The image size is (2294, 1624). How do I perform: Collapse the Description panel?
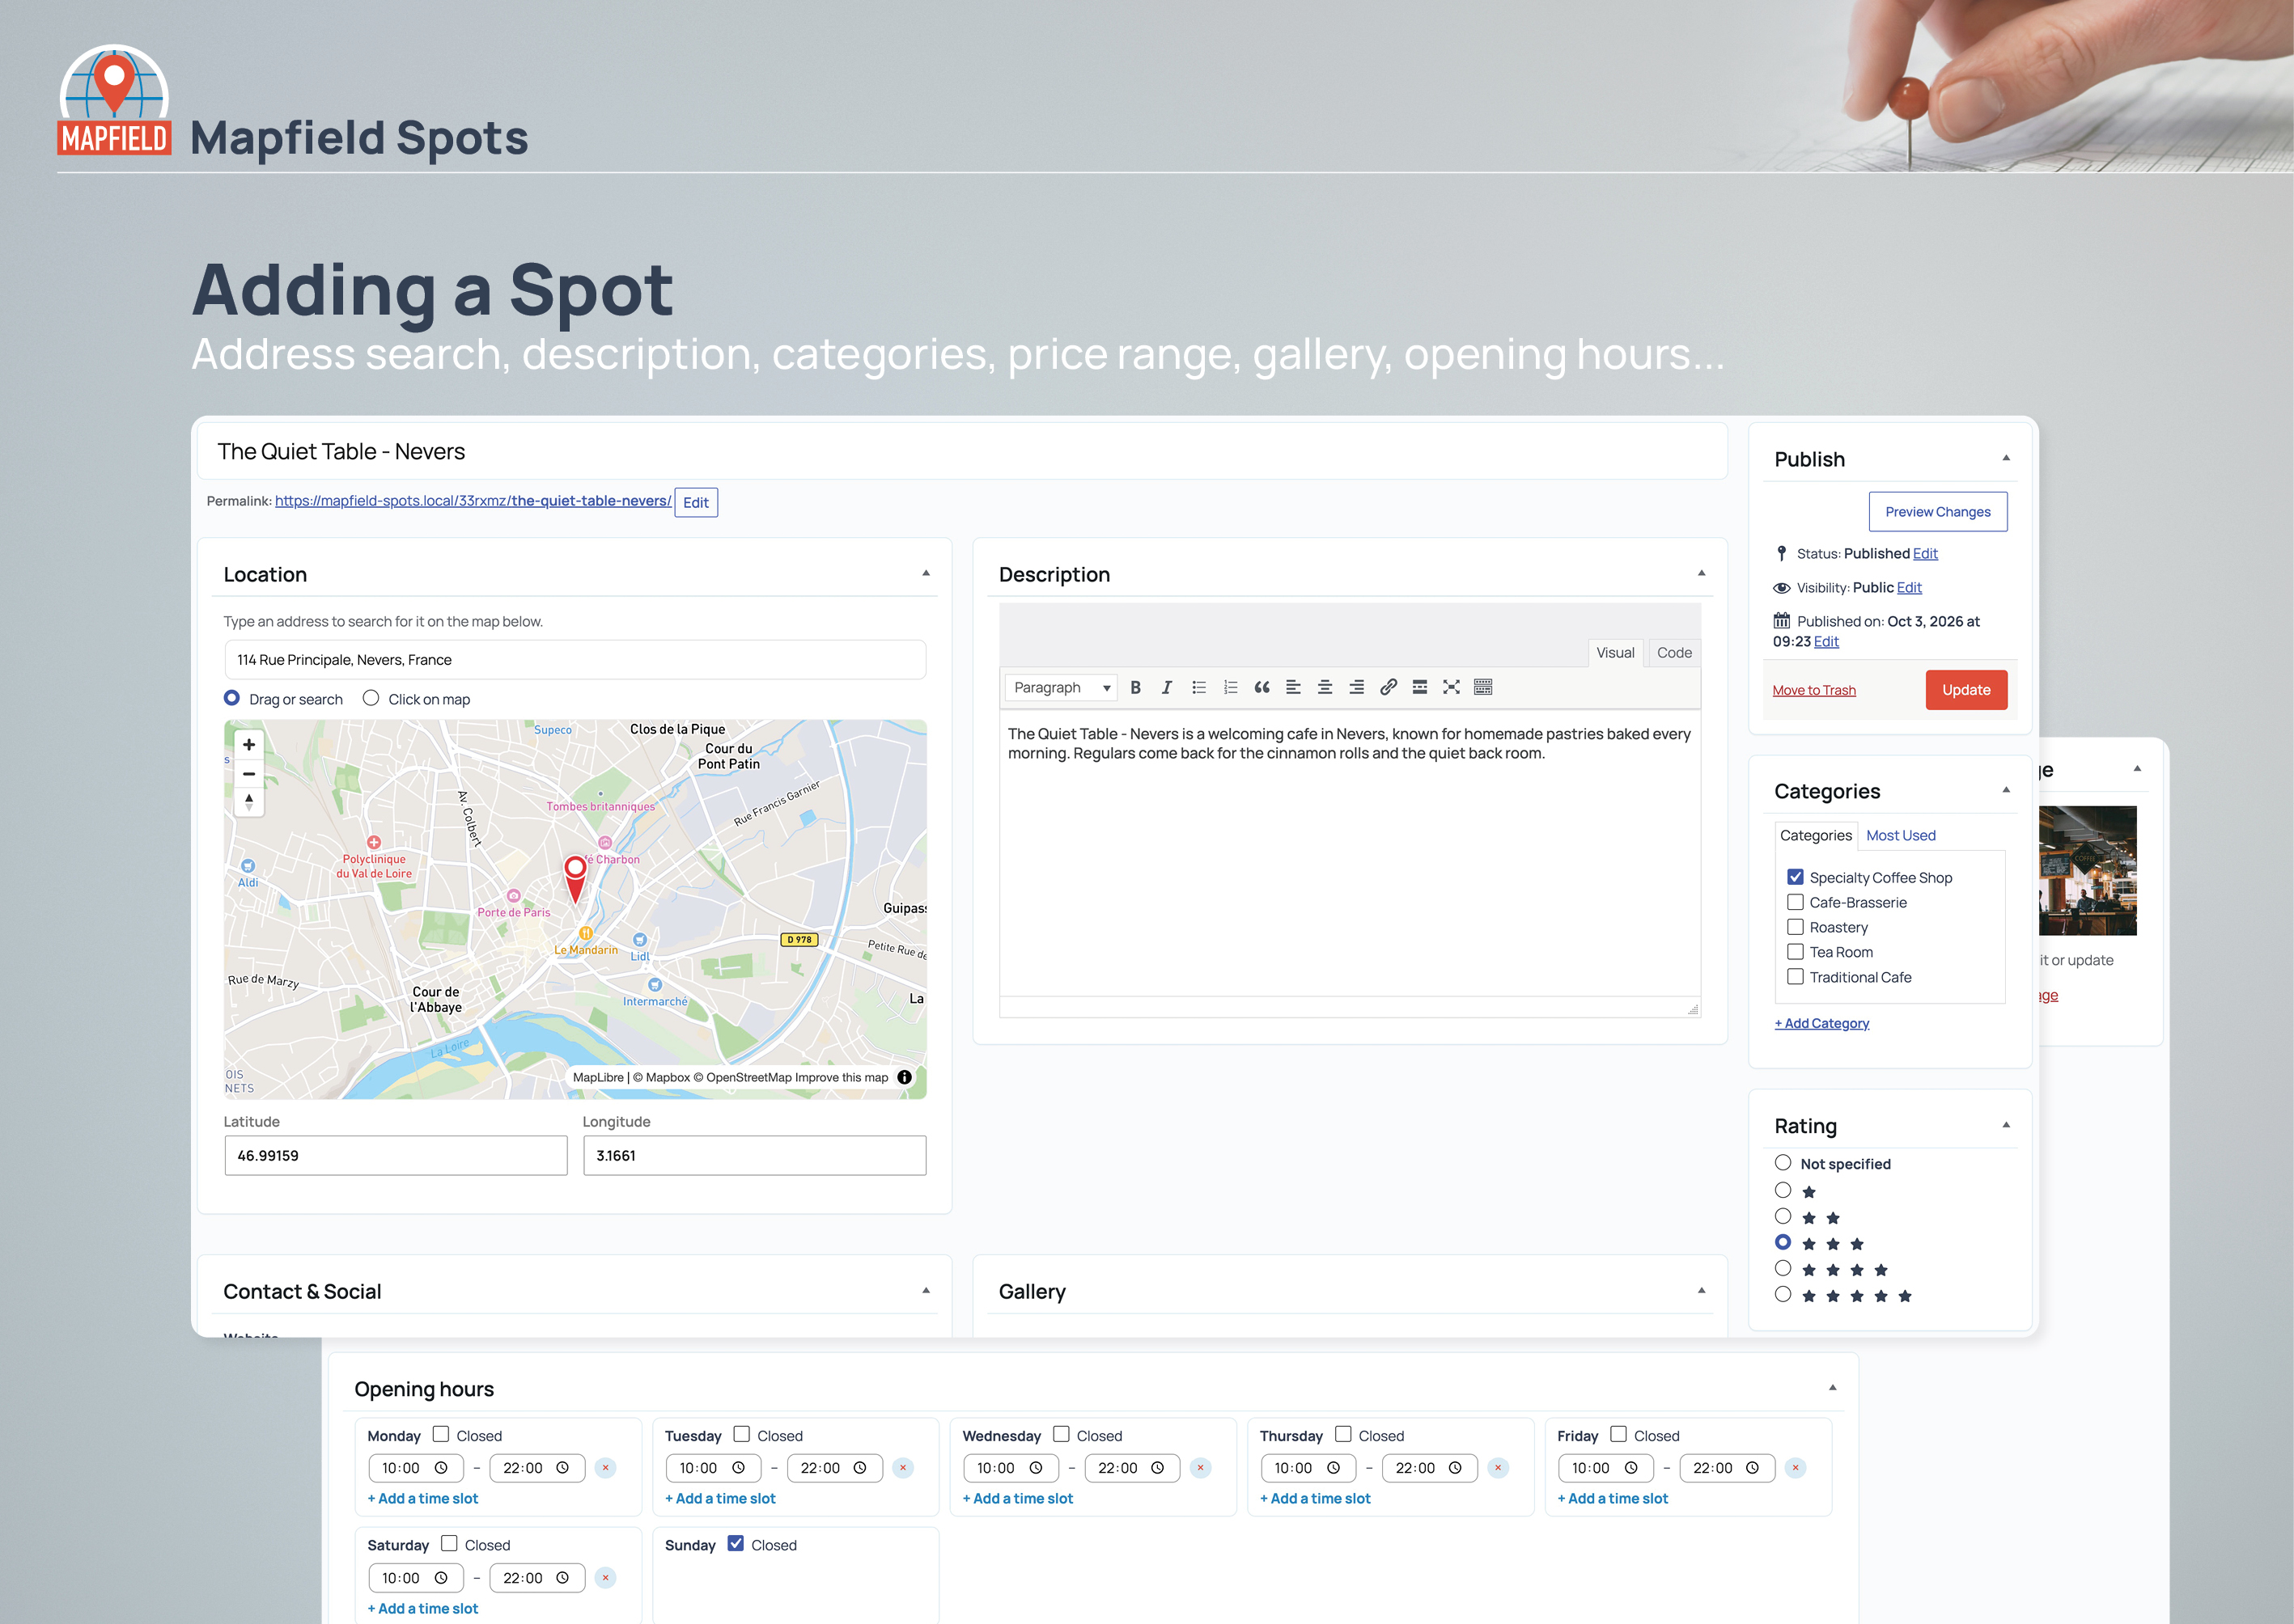pos(1701,573)
